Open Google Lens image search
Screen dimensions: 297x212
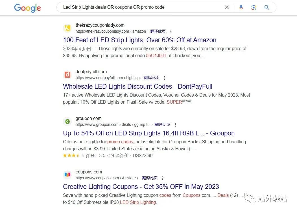pyautogui.click(x=254, y=8)
